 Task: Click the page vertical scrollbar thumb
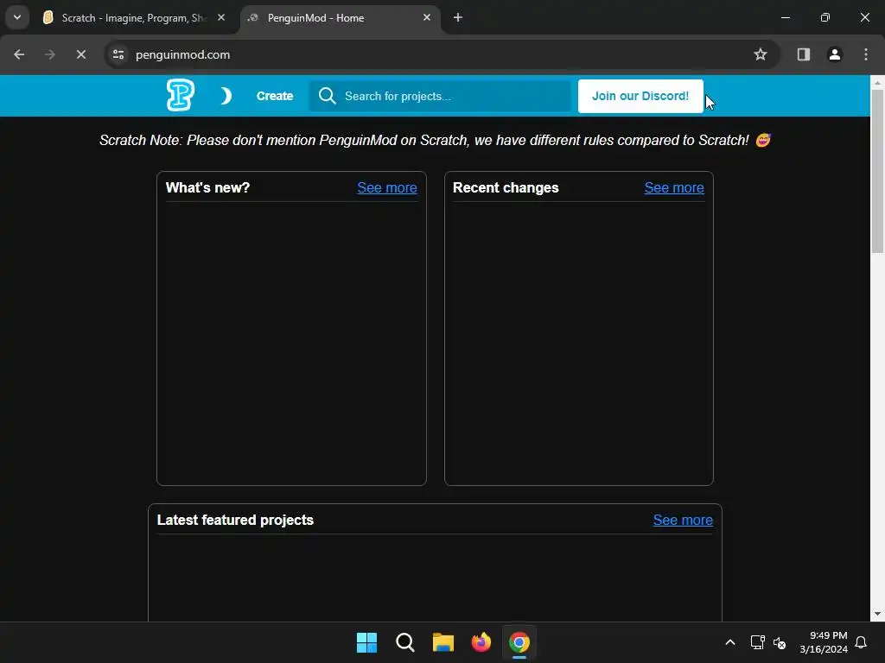point(878,171)
